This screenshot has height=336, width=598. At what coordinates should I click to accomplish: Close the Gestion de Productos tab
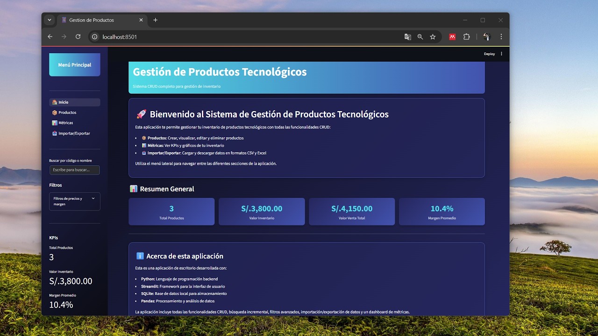[141, 20]
